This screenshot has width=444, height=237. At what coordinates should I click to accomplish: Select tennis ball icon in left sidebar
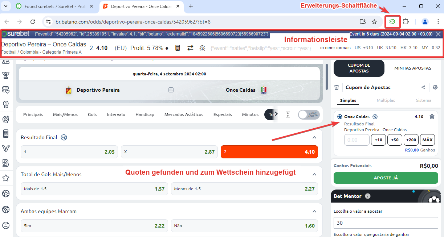pos(5,225)
